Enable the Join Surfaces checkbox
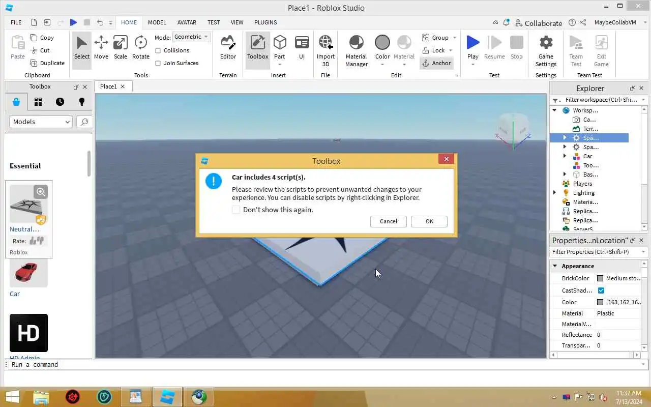 158,63
